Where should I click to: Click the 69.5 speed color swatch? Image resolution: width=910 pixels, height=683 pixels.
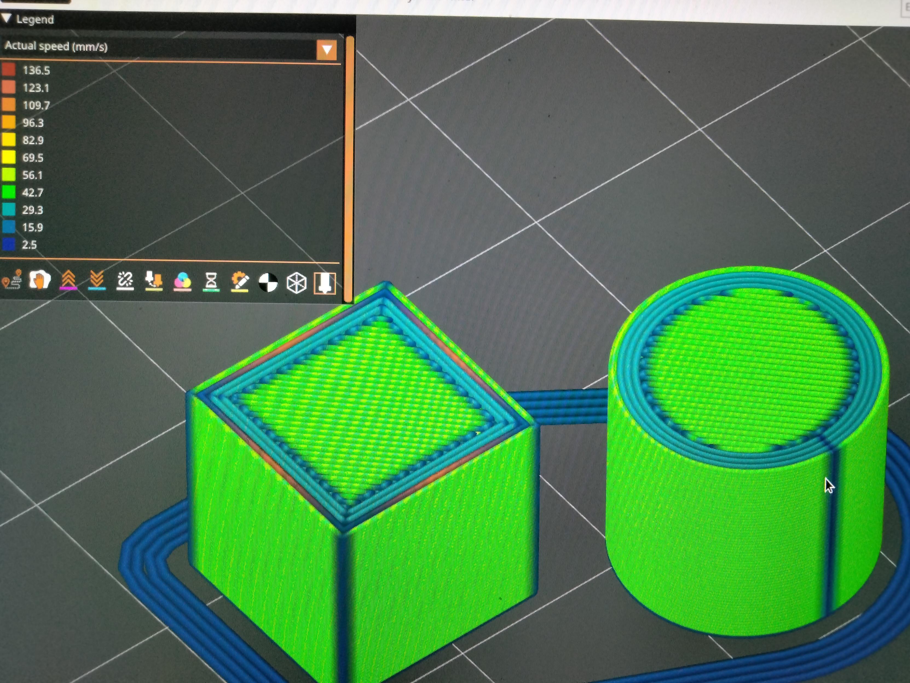click(9, 157)
